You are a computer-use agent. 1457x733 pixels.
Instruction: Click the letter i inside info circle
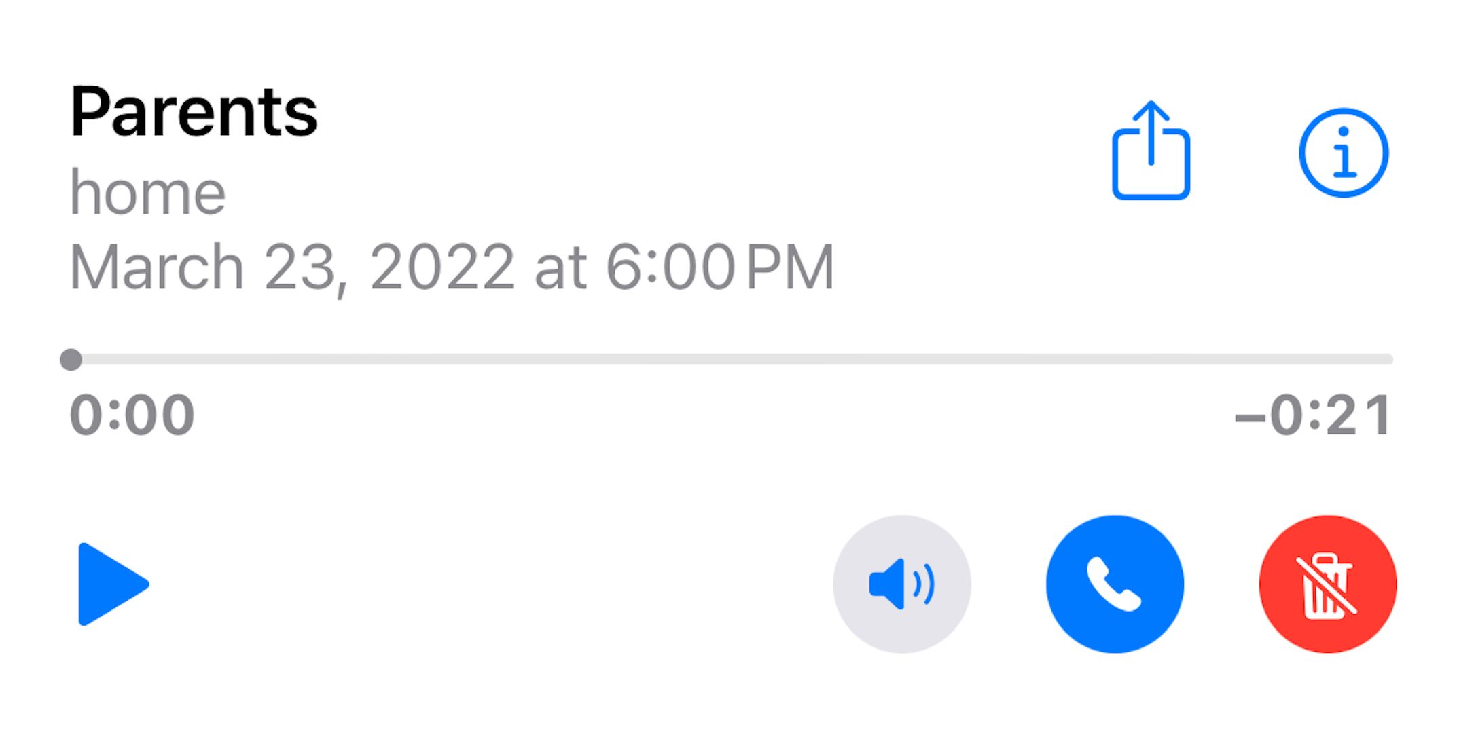1344,154
